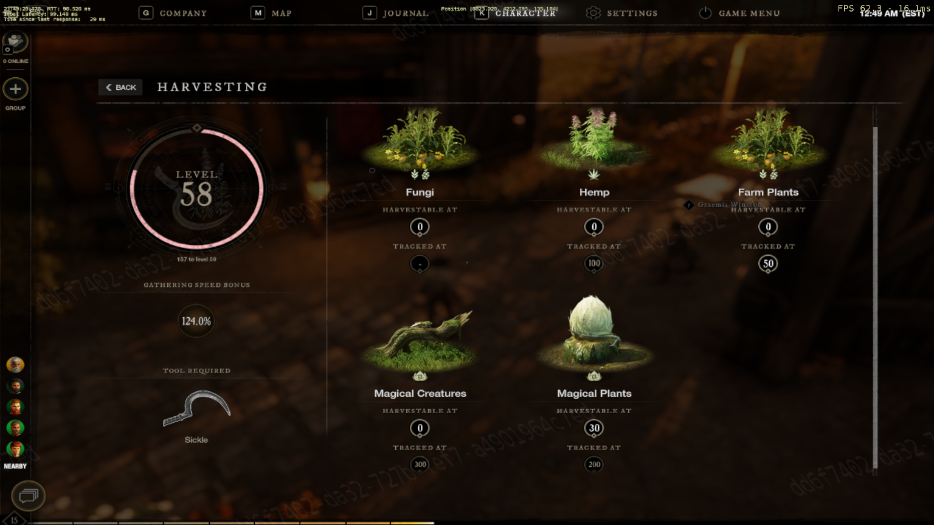The height and width of the screenshot is (525, 934).
Task: Toggle Magical Creatures tracking at 300
Action: (x=420, y=465)
